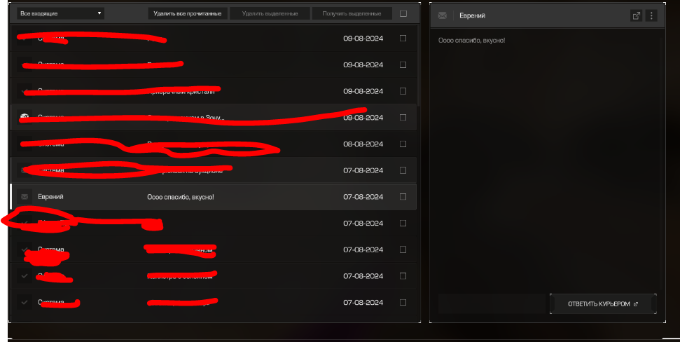Click the envelope icon beside Евгений header
Viewport: 680px width, 342px height.
pos(443,15)
